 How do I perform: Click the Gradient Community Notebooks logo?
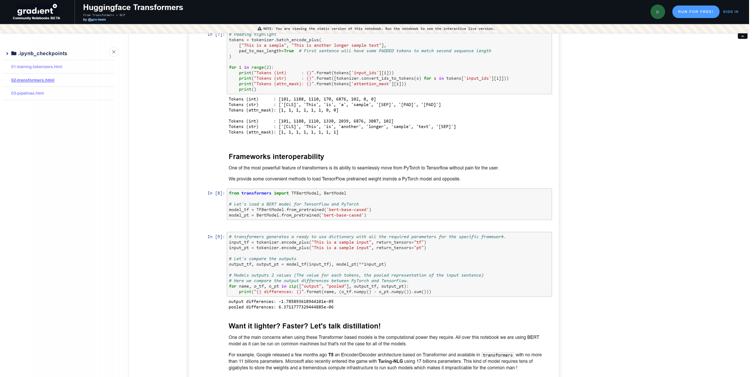37,12
